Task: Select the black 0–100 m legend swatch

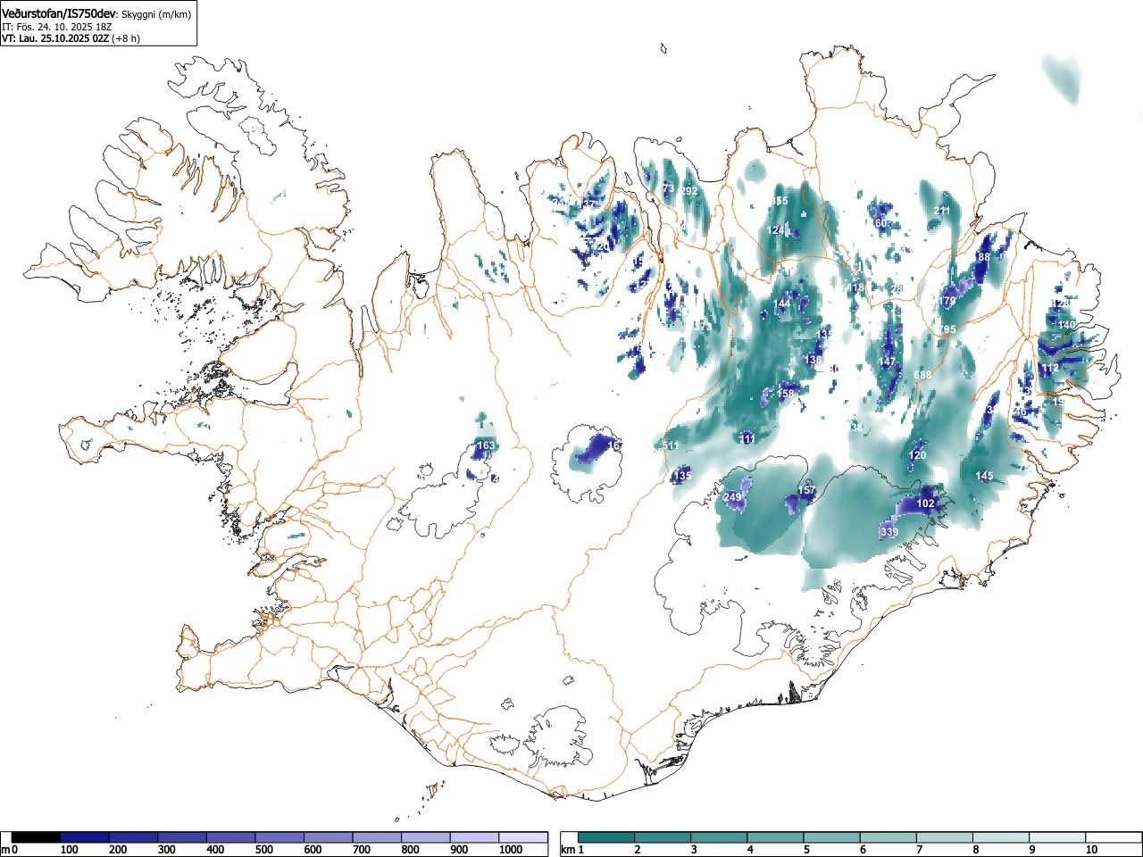Action: 37,837
